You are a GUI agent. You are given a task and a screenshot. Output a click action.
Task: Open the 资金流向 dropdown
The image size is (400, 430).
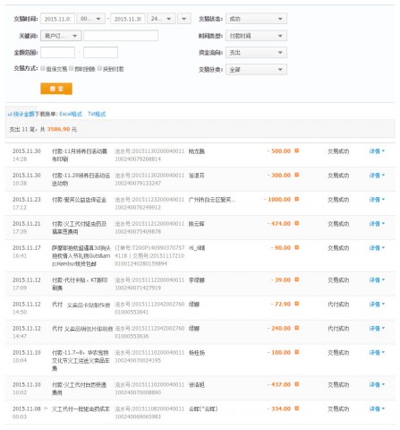click(x=256, y=53)
